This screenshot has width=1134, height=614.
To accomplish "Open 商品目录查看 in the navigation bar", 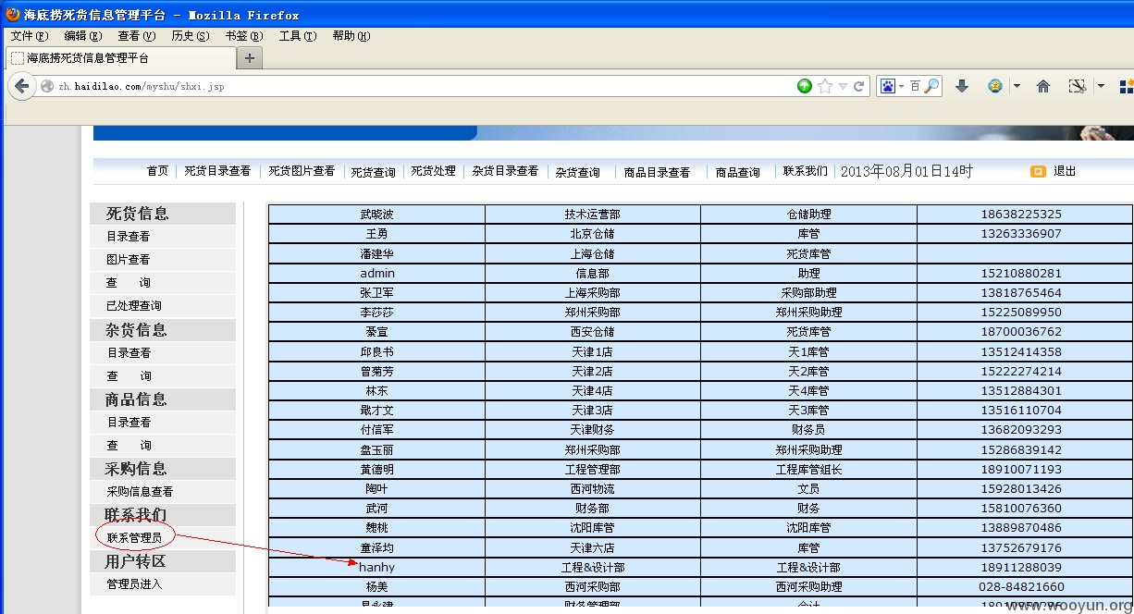I will [657, 172].
